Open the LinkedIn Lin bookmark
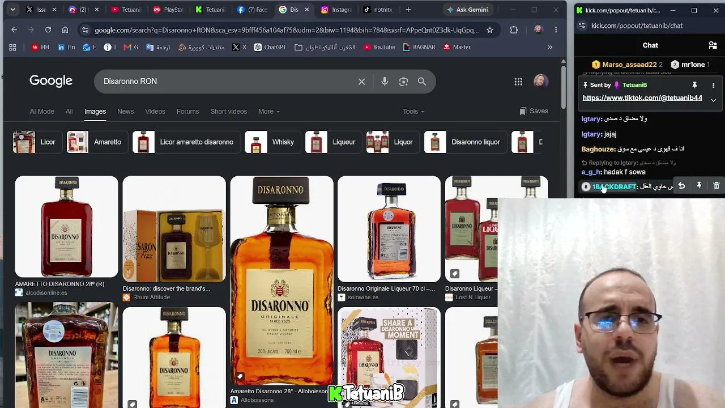The height and width of the screenshot is (408, 725). coord(66,47)
